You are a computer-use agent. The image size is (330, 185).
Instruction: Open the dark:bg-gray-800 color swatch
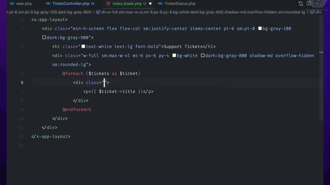click(x=203, y=55)
